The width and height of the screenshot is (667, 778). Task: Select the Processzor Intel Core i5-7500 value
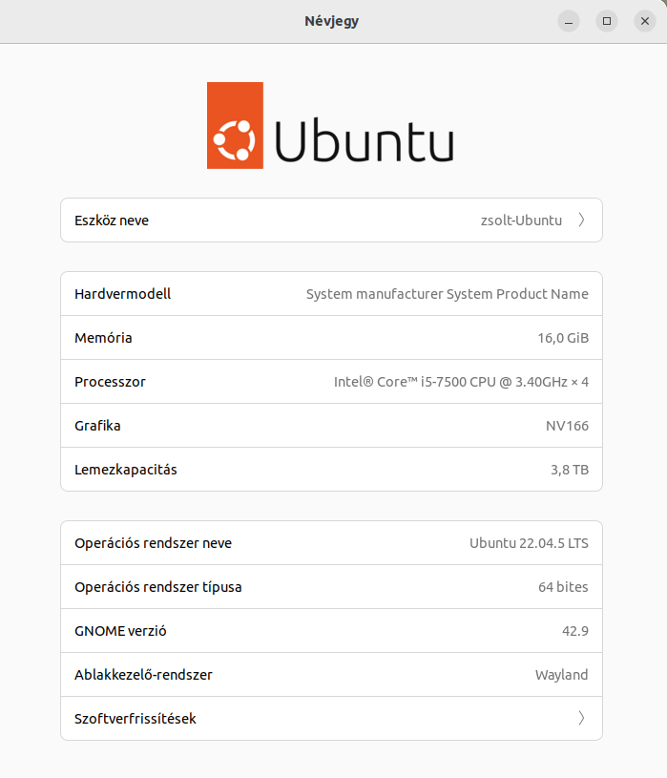[461, 382]
